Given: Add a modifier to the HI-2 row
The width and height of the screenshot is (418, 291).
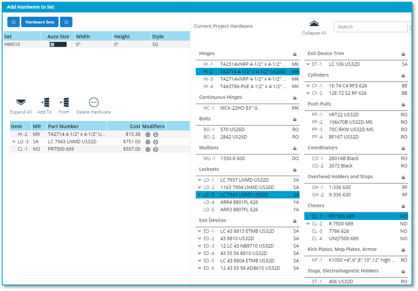Looking at the screenshot, I should pyautogui.click(x=148, y=134).
